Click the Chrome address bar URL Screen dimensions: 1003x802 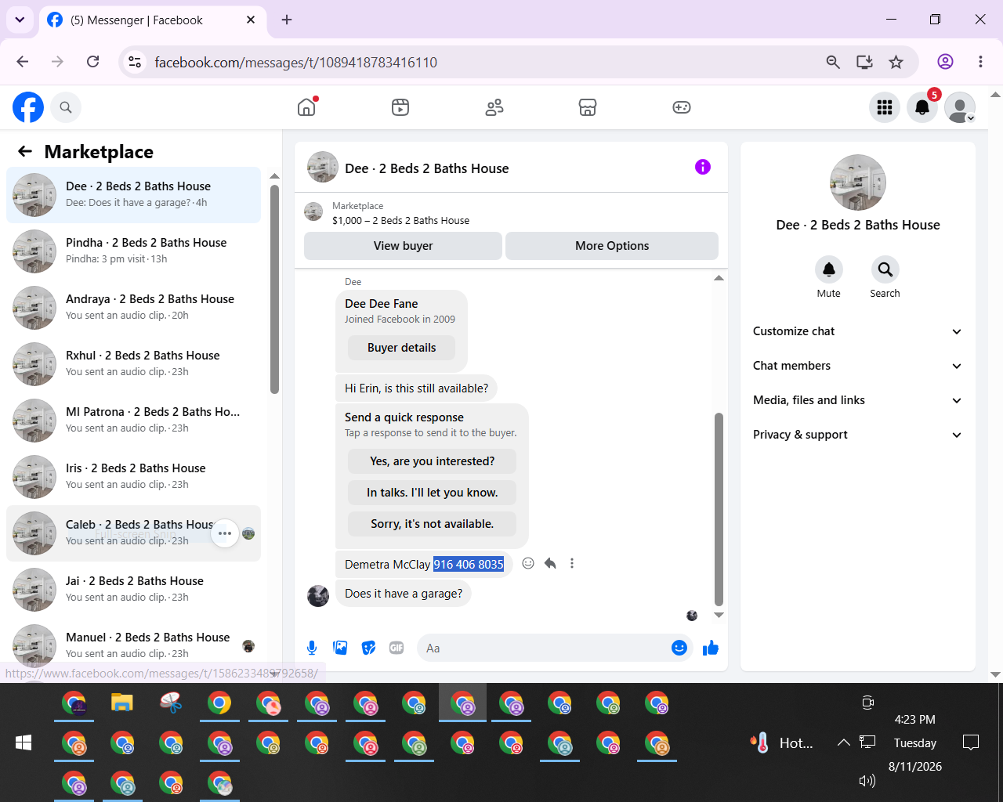click(x=296, y=62)
